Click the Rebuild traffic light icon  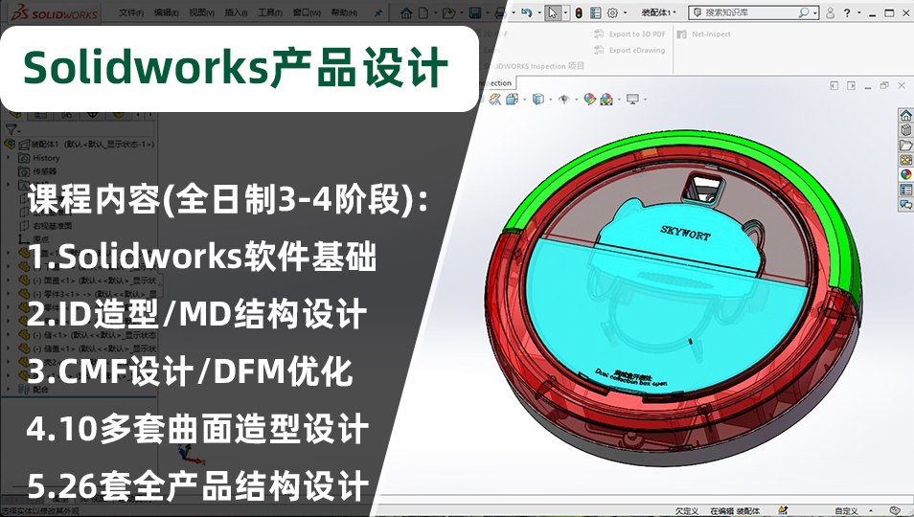click(x=579, y=12)
